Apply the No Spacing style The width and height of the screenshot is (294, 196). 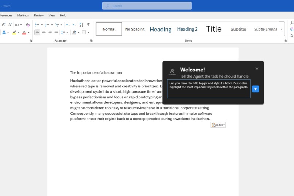[x=135, y=29]
